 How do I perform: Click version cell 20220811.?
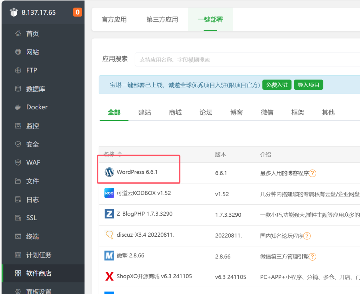(229, 236)
